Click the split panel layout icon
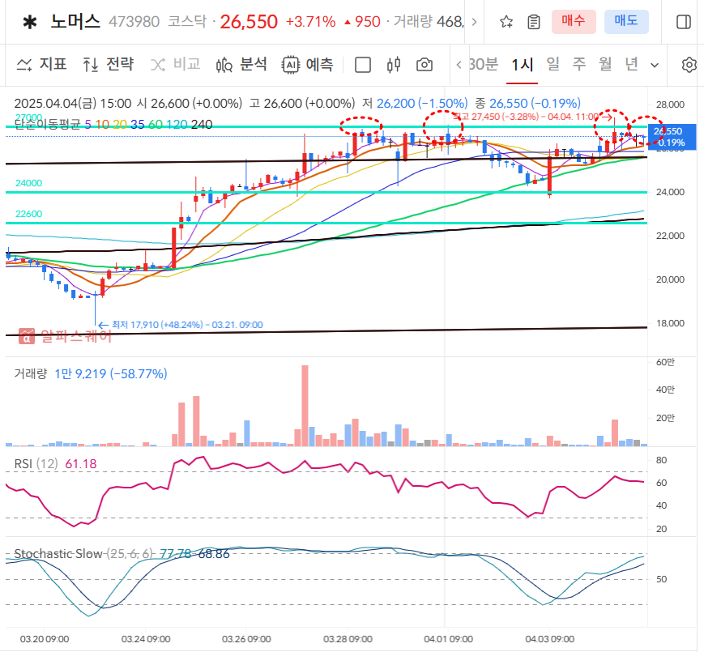Screen dimensions: 704x652 click(684, 22)
